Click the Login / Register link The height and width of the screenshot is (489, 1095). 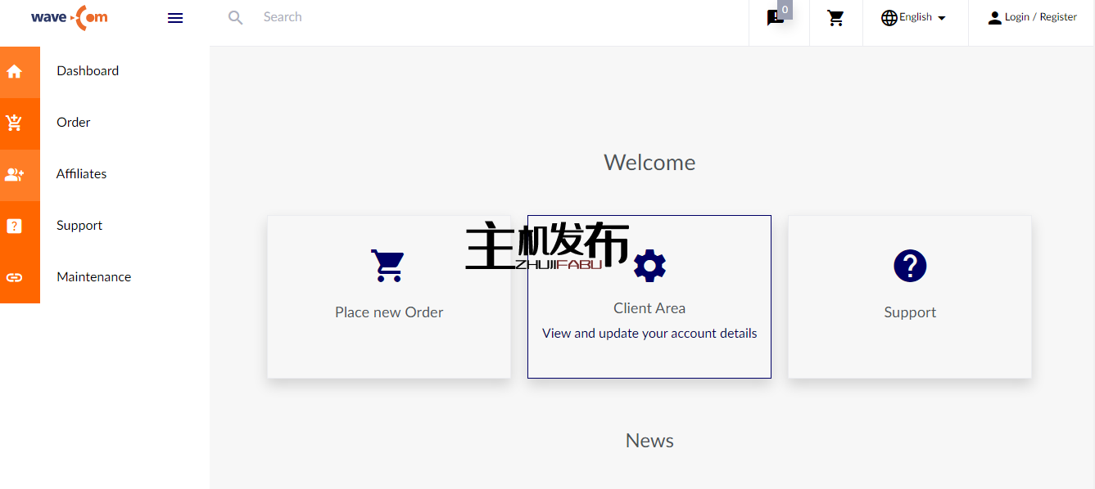pyautogui.click(x=1032, y=17)
